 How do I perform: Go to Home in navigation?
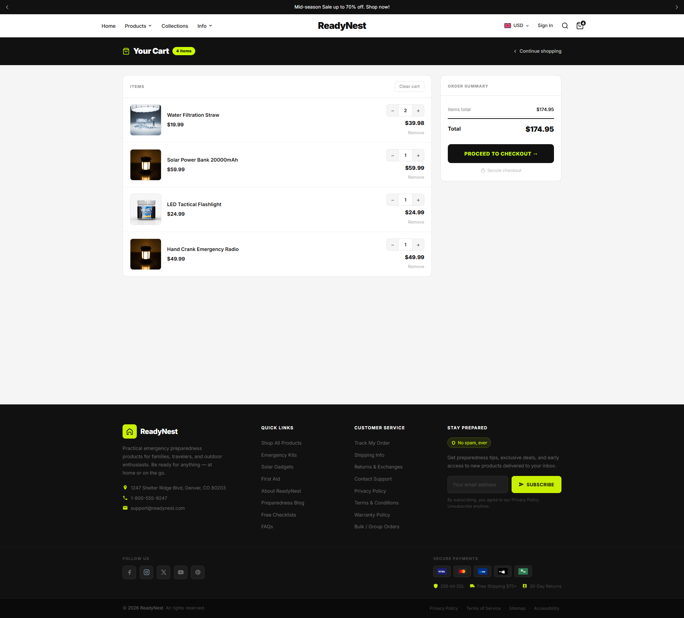(x=108, y=26)
